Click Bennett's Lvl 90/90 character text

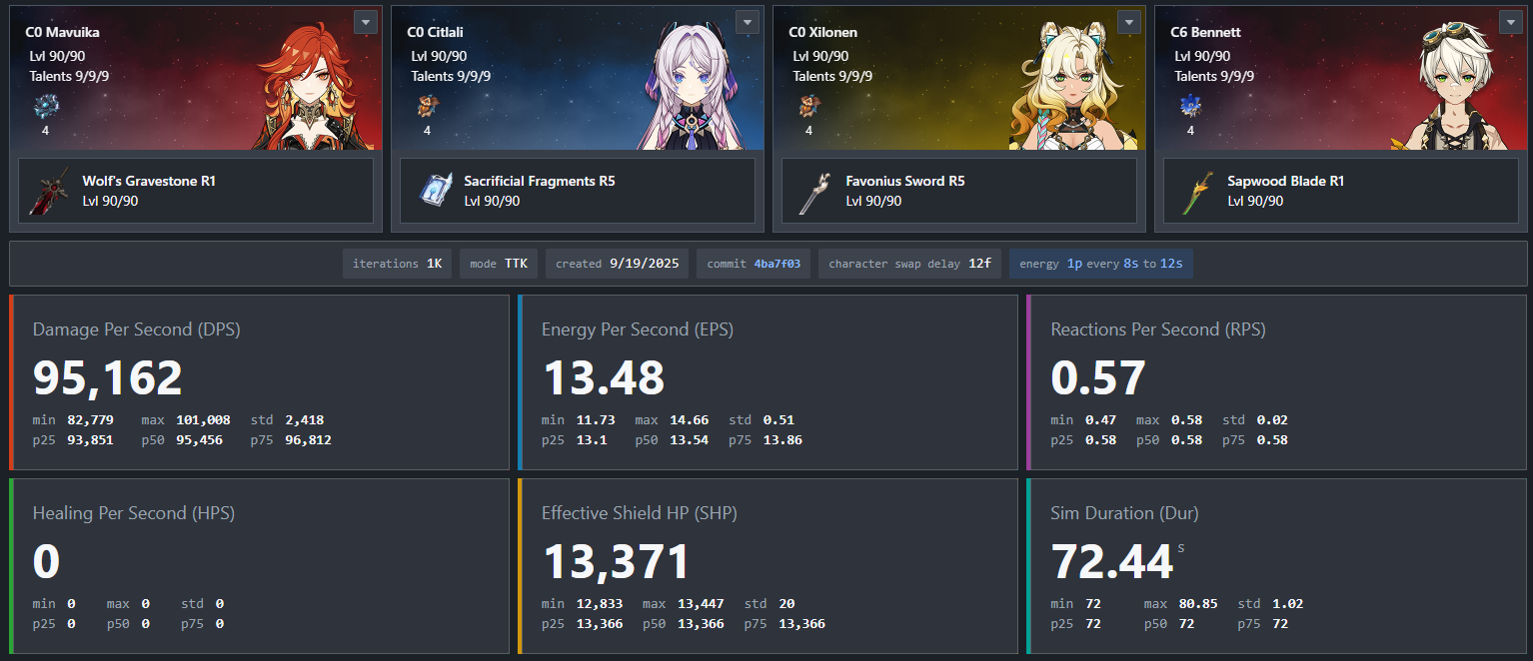pyautogui.click(x=1202, y=57)
